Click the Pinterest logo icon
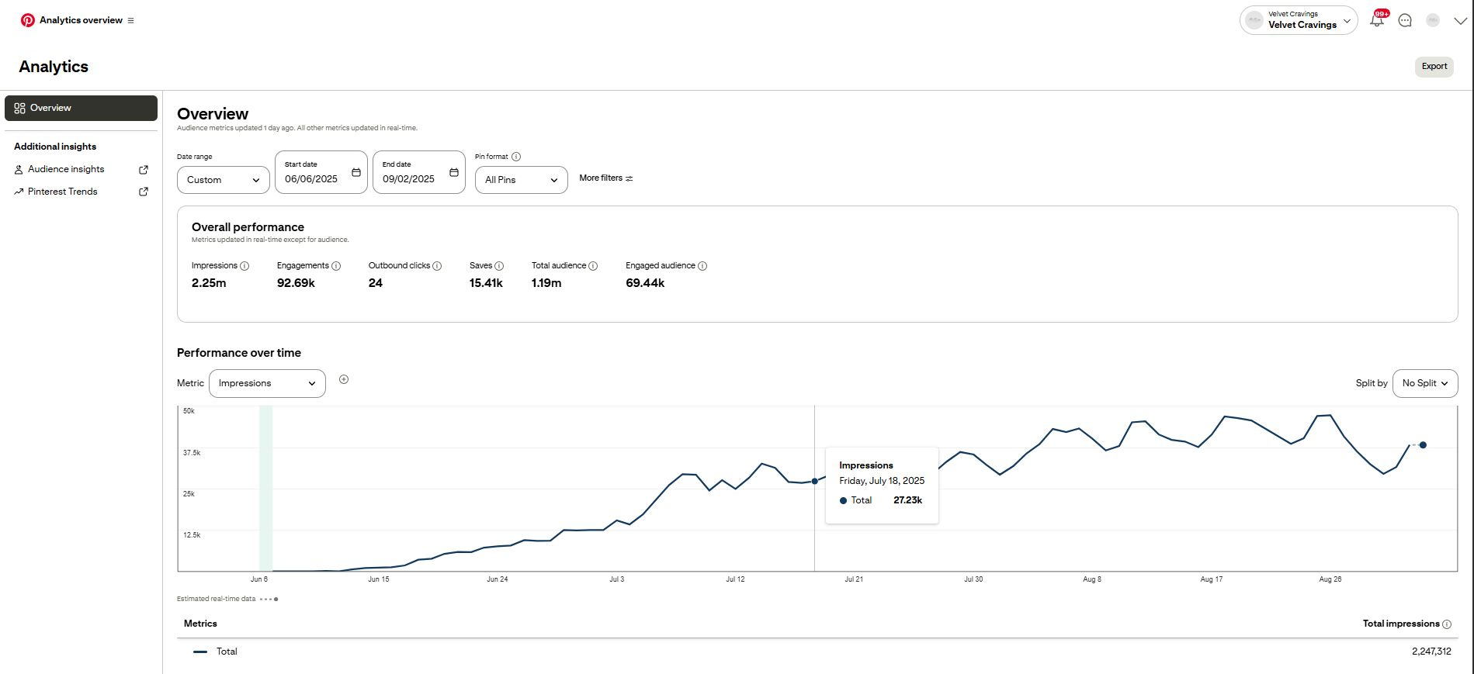 coord(28,20)
